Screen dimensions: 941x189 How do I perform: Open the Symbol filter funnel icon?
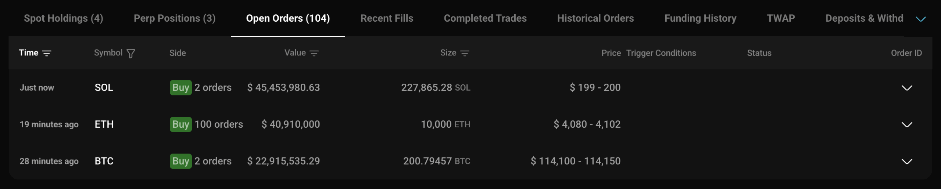click(130, 54)
